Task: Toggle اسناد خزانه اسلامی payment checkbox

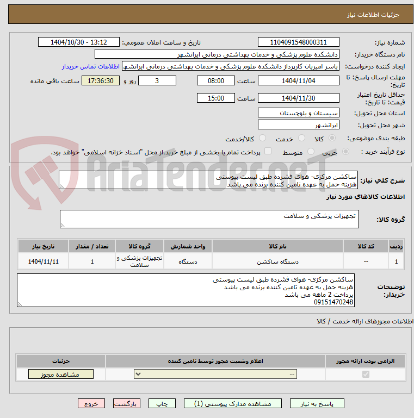Action: click(x=268, y=151)
